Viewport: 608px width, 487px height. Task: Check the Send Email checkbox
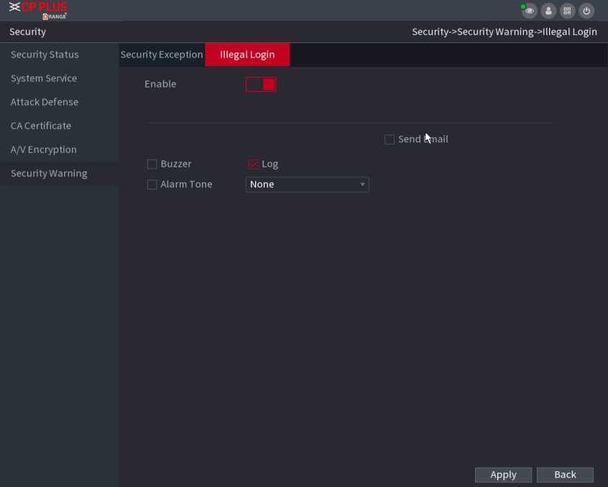[x=390, y=139]
